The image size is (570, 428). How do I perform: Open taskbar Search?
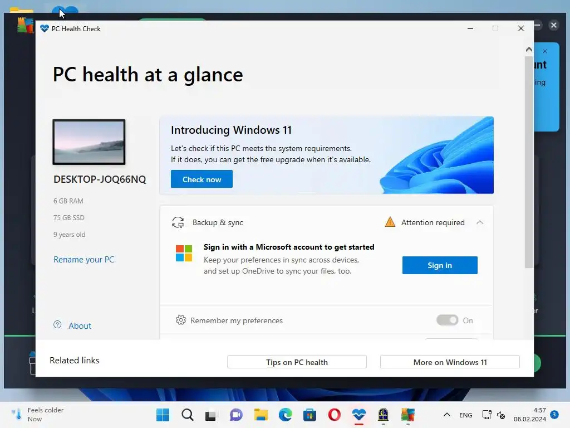pos(188,415)
